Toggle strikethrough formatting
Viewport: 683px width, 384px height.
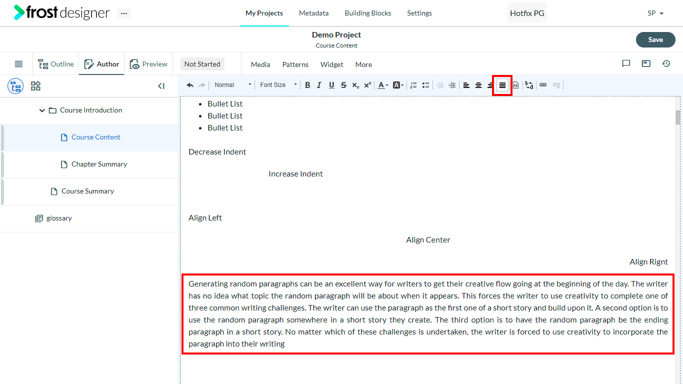pos(343,85)
